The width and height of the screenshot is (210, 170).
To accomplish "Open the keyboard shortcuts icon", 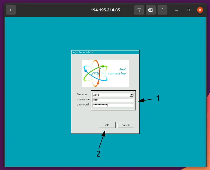I will coord(150,10).
